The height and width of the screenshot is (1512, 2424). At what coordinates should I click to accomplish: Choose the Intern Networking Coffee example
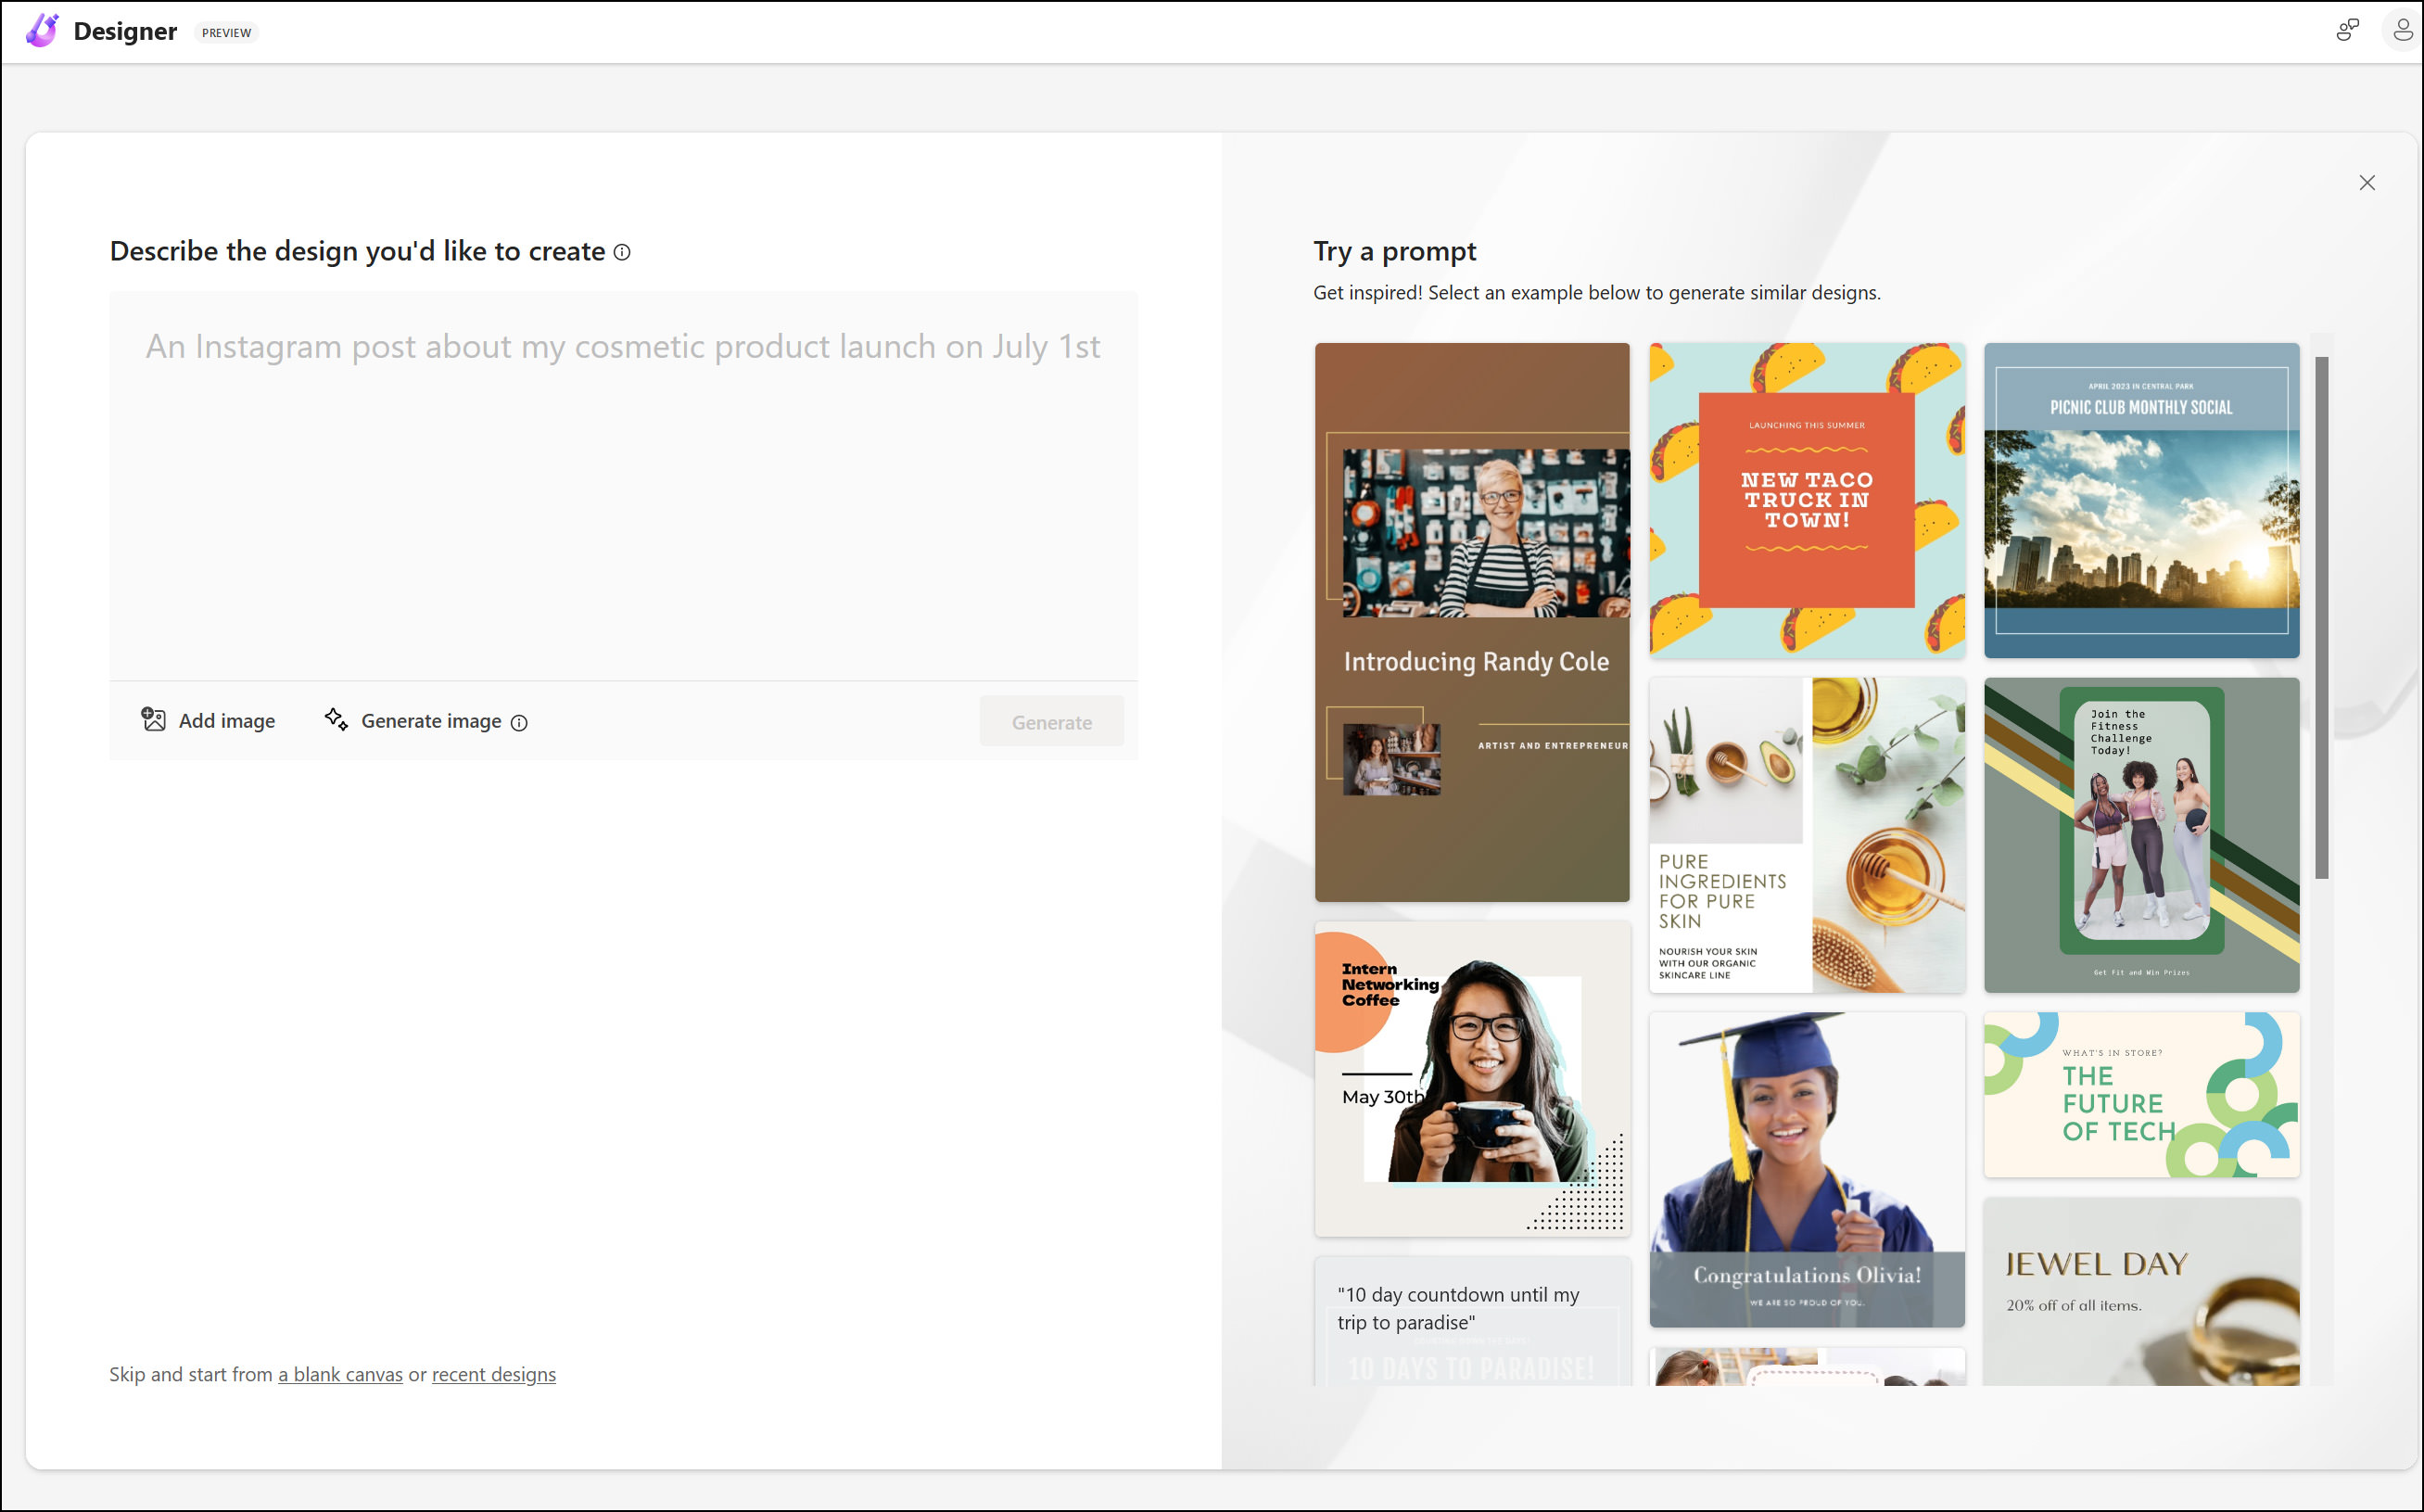1471,1078
